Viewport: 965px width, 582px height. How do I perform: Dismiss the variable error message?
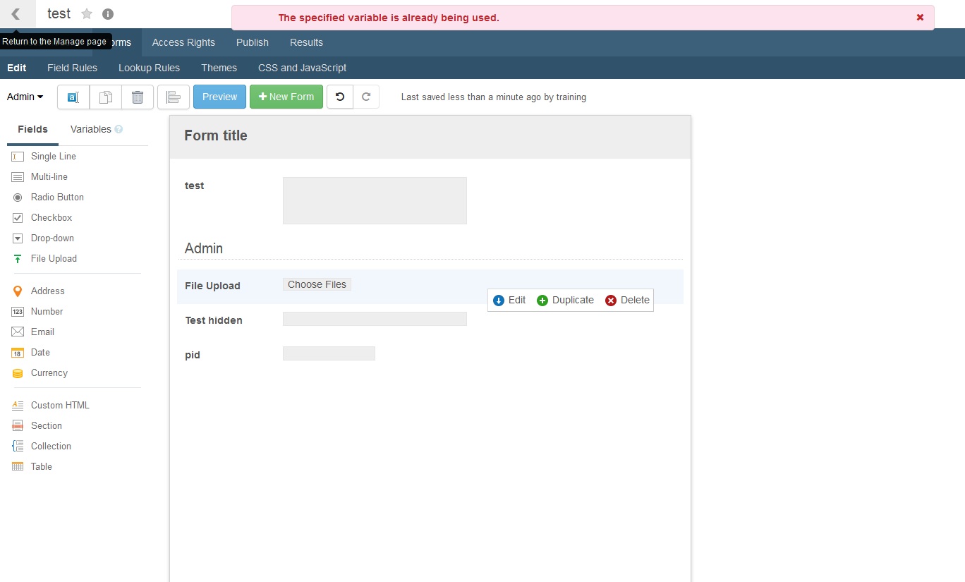pyautogui.click(x=920, y=18)
